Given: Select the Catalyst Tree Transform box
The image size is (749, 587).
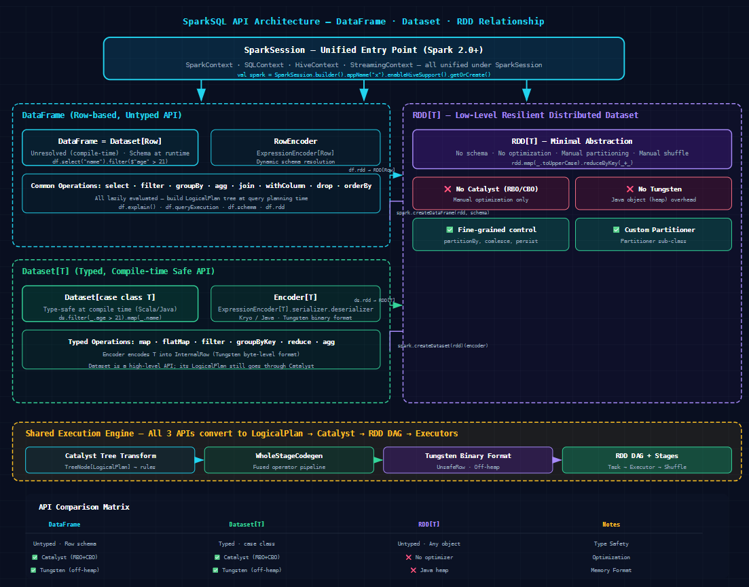Looking at the screenshot, I should click(110, 460).
